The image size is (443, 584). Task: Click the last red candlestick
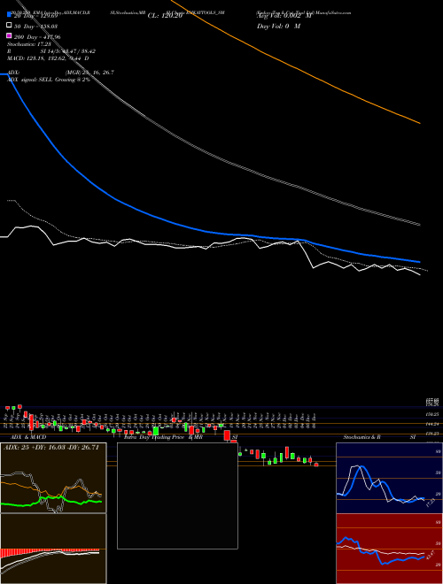(x=316, y=465)
